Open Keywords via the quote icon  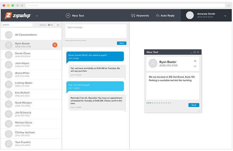[133, 16]
